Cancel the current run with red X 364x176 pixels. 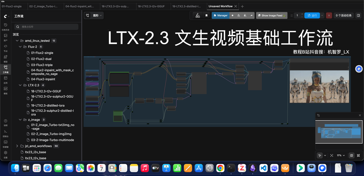tap(329, 15)
